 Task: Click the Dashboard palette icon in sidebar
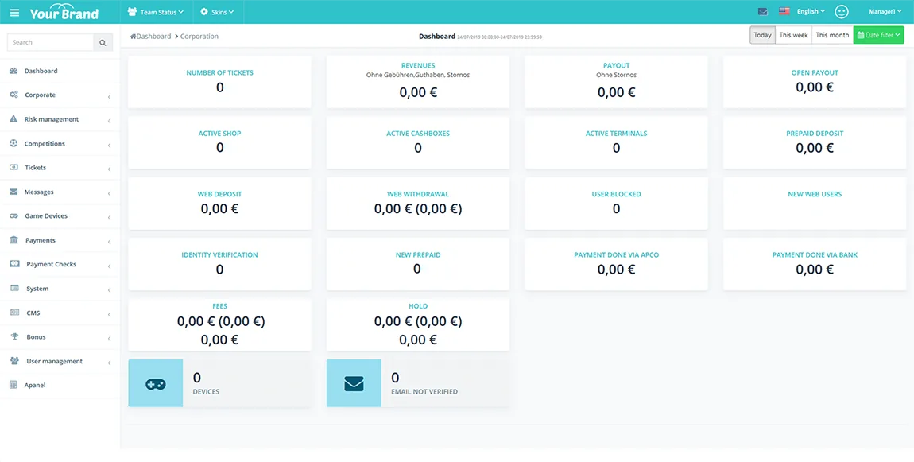[x=14, y=71]
